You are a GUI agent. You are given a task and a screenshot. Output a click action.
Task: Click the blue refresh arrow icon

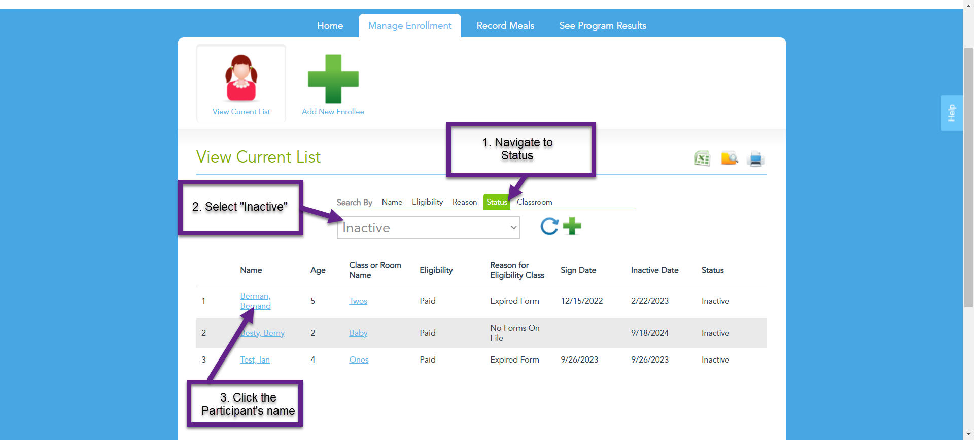[x=549, y=226]
